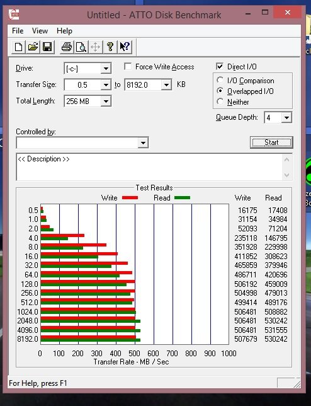The height and width of the screenshot is (406, 311).
Task: Click the question mark About icon
Action: pyautogui.click(x=110, y=47)
